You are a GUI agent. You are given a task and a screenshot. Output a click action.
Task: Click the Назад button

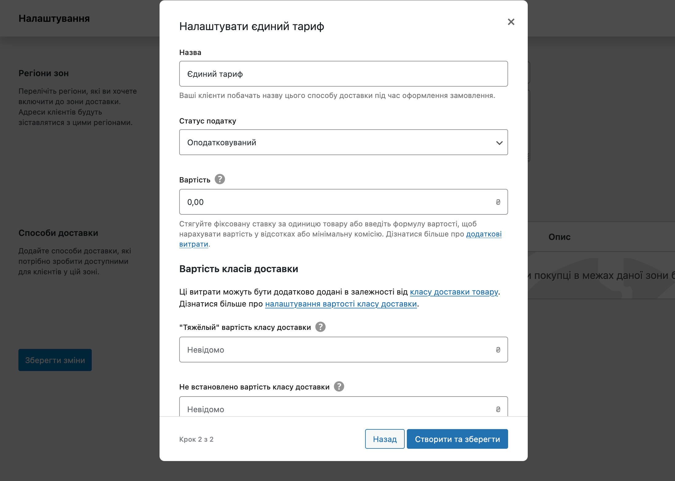pyautogui.click(x=385, y=439)
